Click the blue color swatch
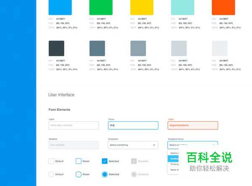 tap(56, 7)
